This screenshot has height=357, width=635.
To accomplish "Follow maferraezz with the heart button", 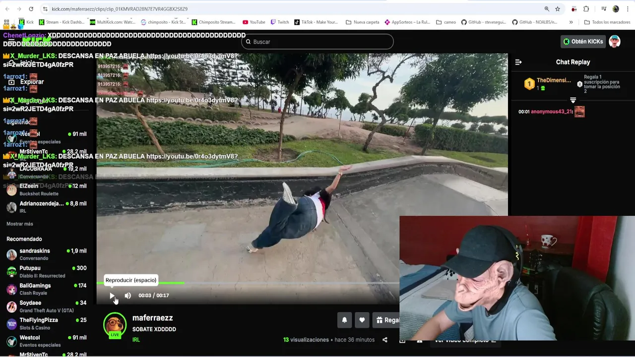I will (x=362, y=320).
